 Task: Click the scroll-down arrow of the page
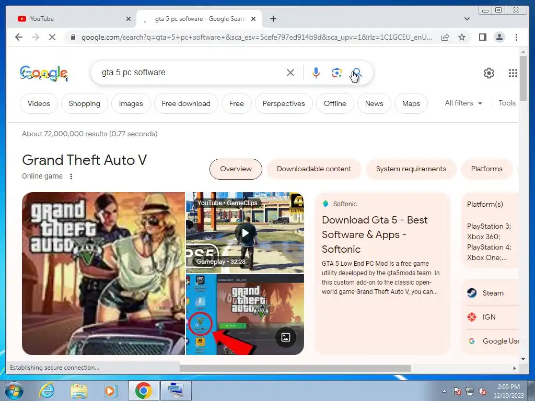(x=523, y=359)
